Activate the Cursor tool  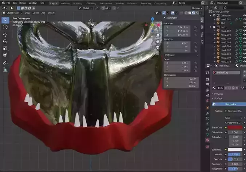point(5,27)
